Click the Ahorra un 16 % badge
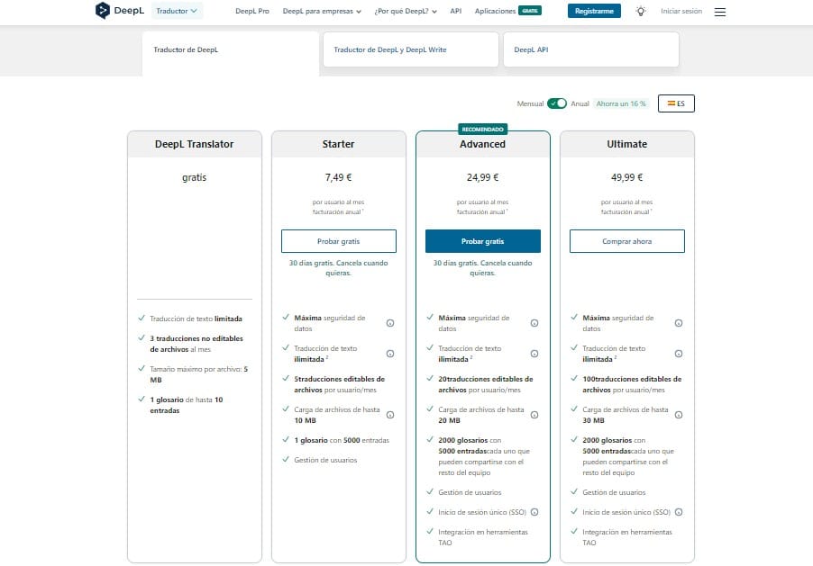This screenshot has height=566, width=813. tap(621, 103)
